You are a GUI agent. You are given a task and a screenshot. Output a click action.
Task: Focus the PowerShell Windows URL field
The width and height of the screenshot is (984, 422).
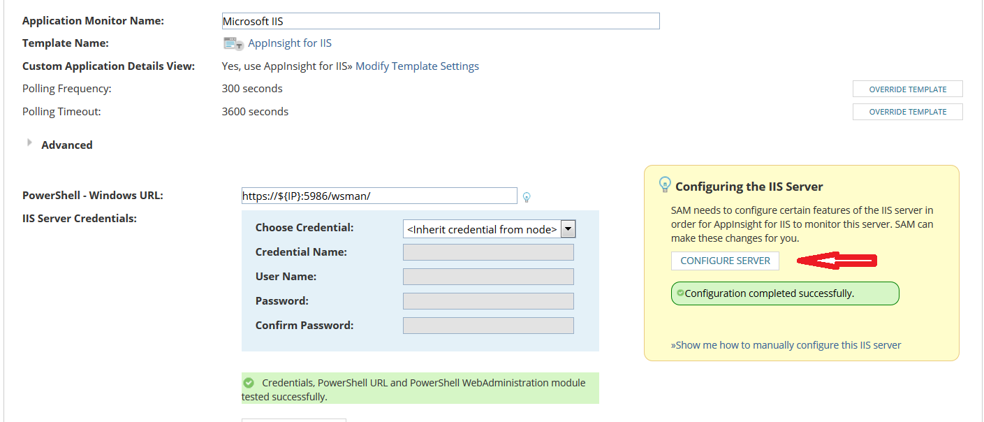(379, 196)
